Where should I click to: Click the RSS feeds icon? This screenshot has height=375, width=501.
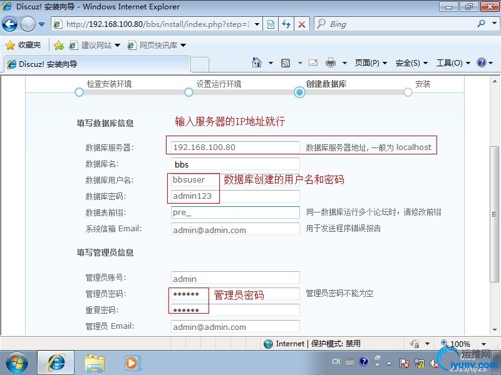click(286, 63)
